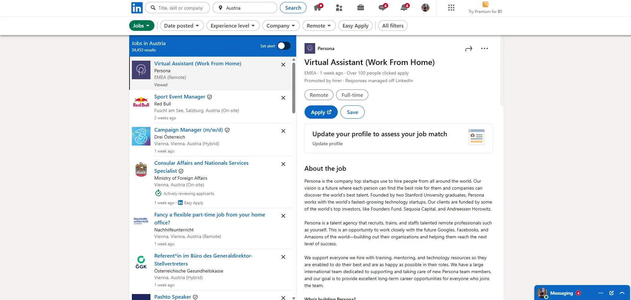
Task: Click the job list scroll down arrow
Action: coord(294,298)
